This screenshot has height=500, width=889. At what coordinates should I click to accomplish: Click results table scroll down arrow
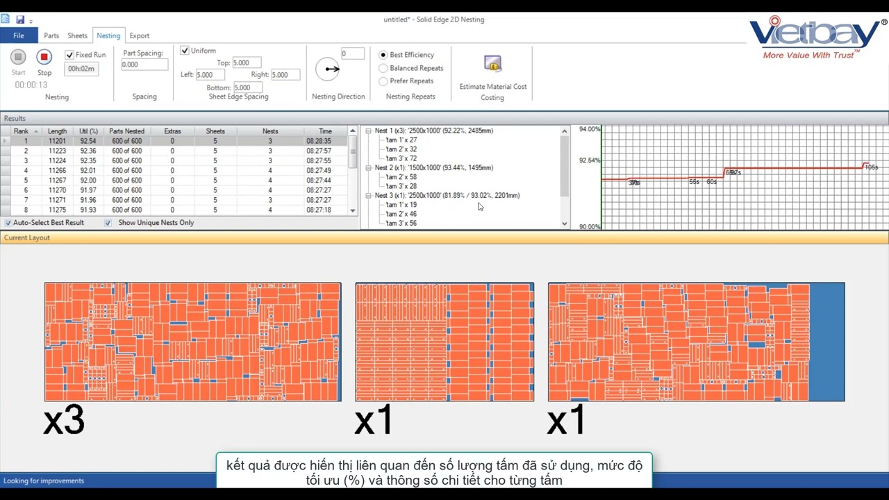click(x=353, y=210)
